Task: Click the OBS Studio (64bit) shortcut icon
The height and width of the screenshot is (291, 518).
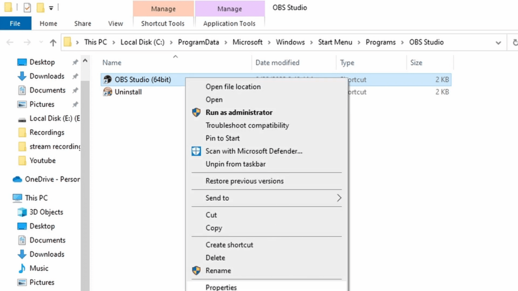Action: 107,79
